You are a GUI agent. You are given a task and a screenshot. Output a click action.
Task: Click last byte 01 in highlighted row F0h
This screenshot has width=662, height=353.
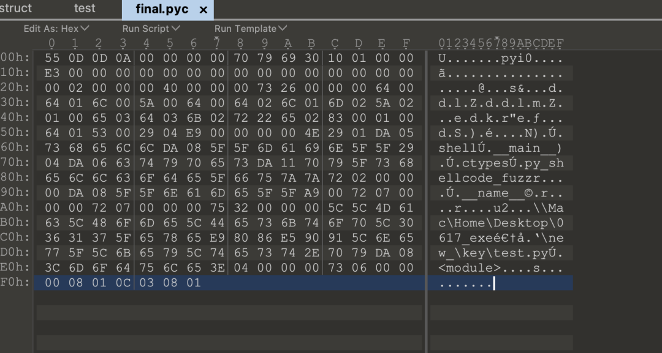coord(194,282)
